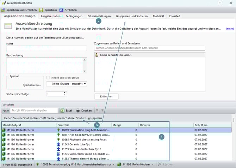Screen dimensions: 236x168
Task: Switch to the Allgemeine Einstellungen tab
Action: tap(20, 16)
